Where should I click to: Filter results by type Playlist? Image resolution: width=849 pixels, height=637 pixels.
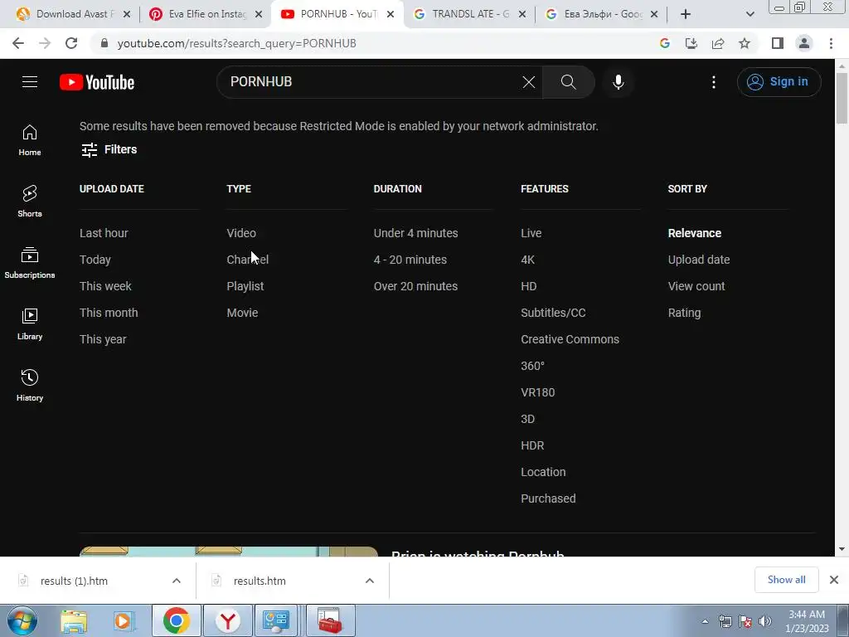click(x=245, y=286)
